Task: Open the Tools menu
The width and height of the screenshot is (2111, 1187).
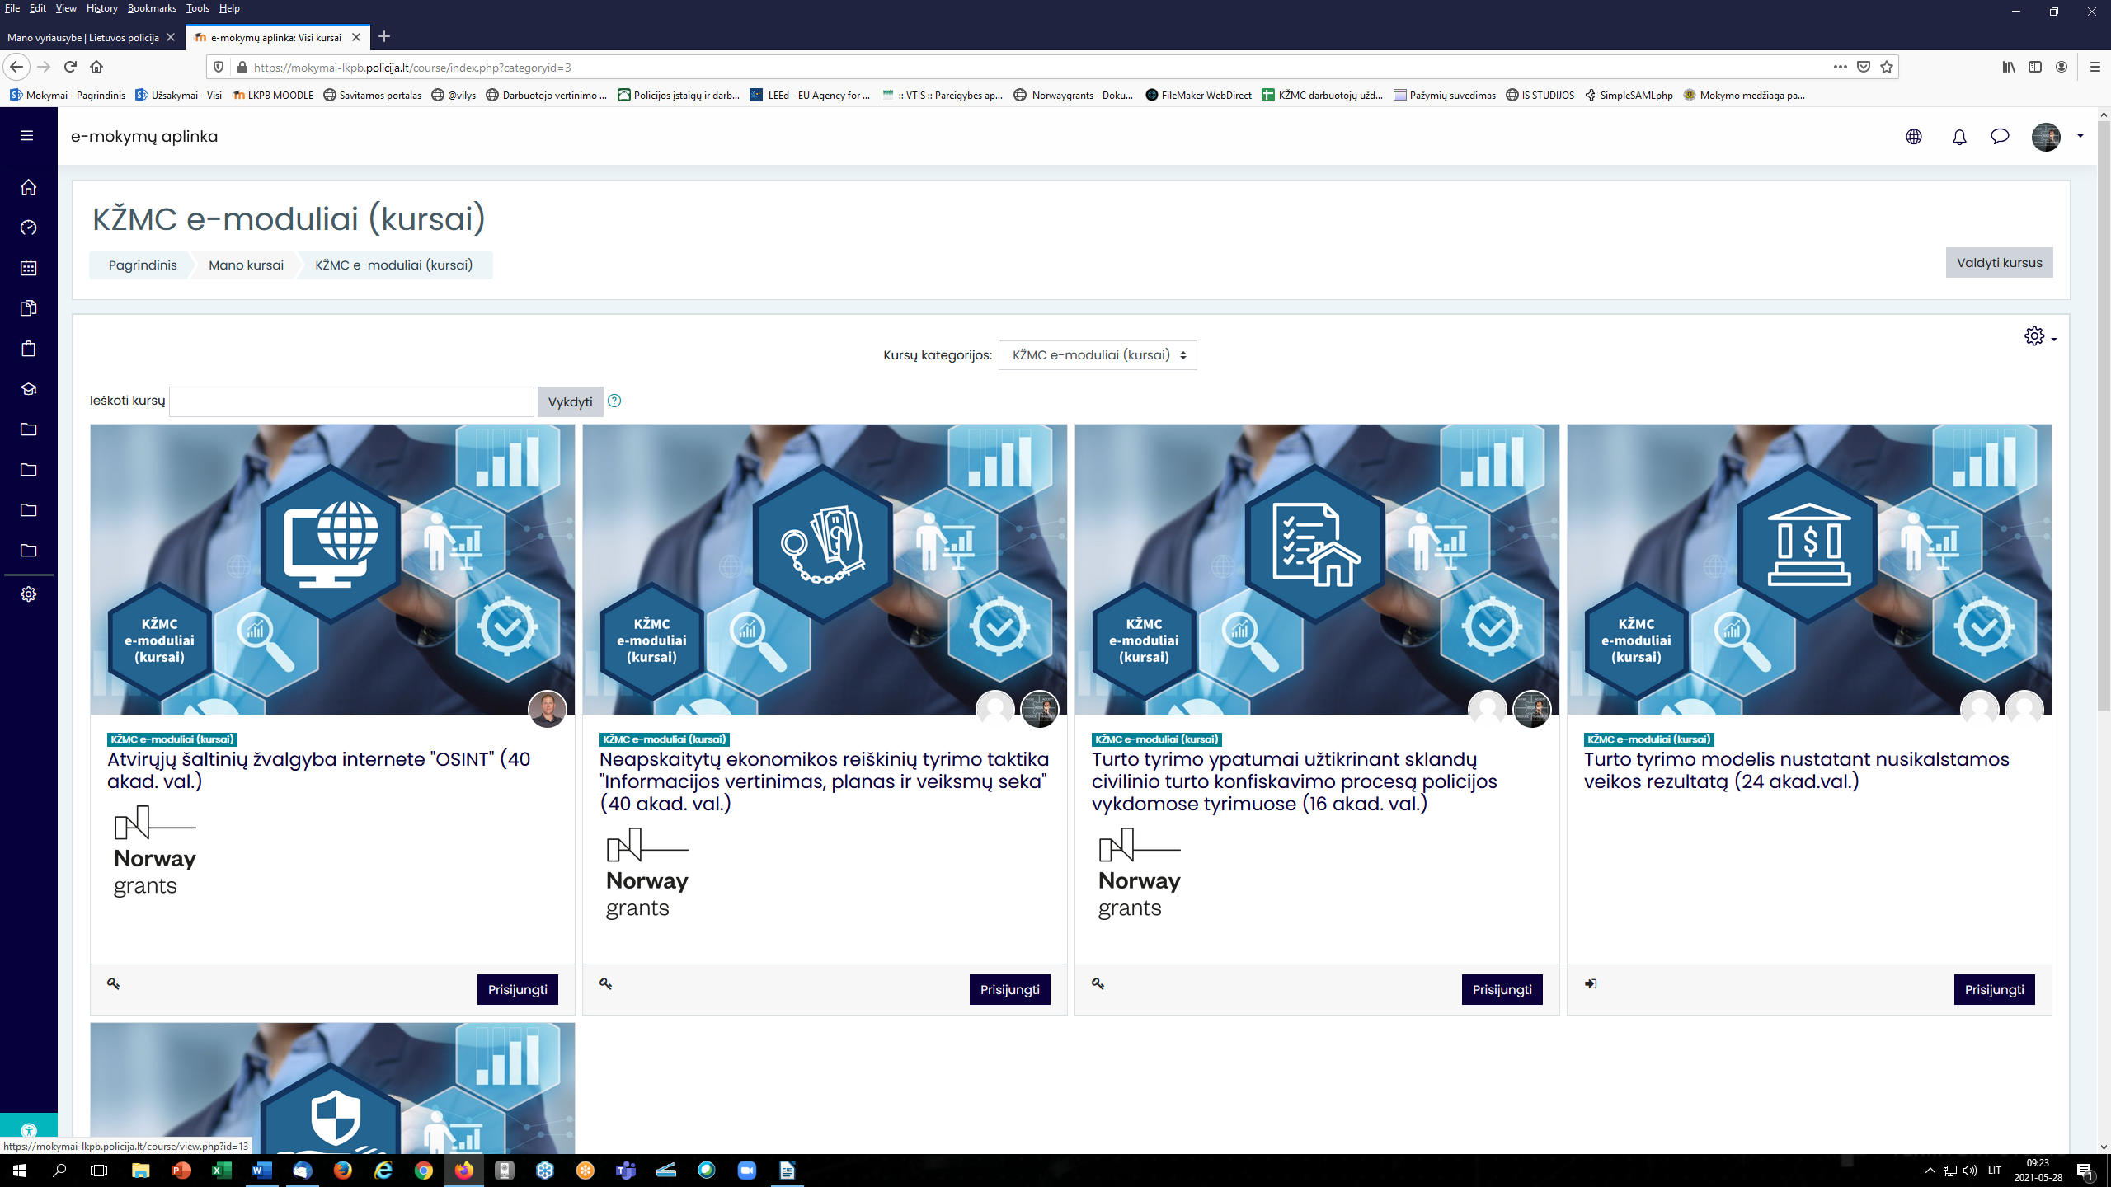Action: pyautogui.click(x=197, y=8)
